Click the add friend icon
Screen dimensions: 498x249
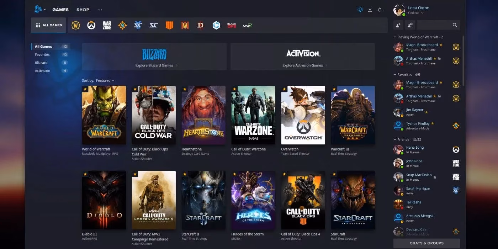tap(398, 25)
